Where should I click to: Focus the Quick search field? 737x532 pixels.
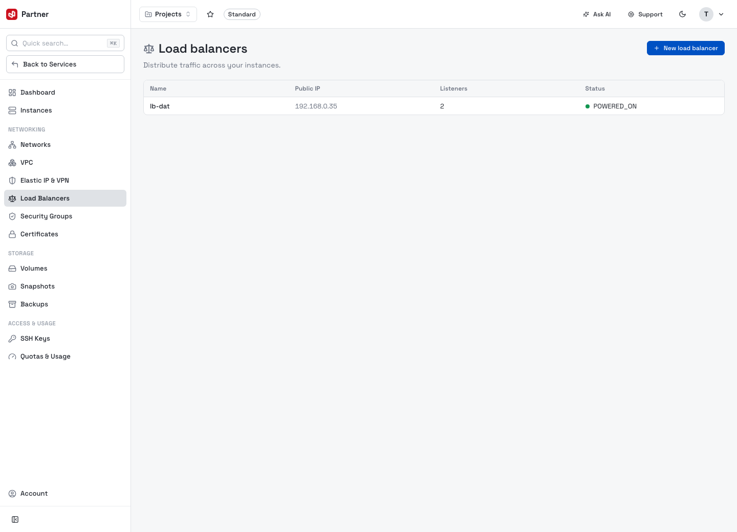pos(65,43)
